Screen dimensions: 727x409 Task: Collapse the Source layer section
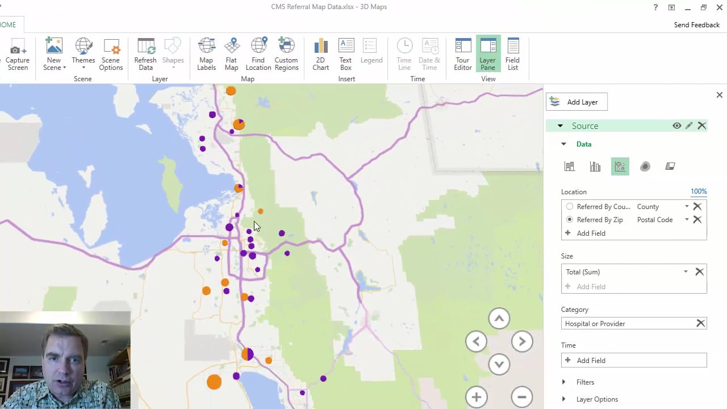coord(560,126)
